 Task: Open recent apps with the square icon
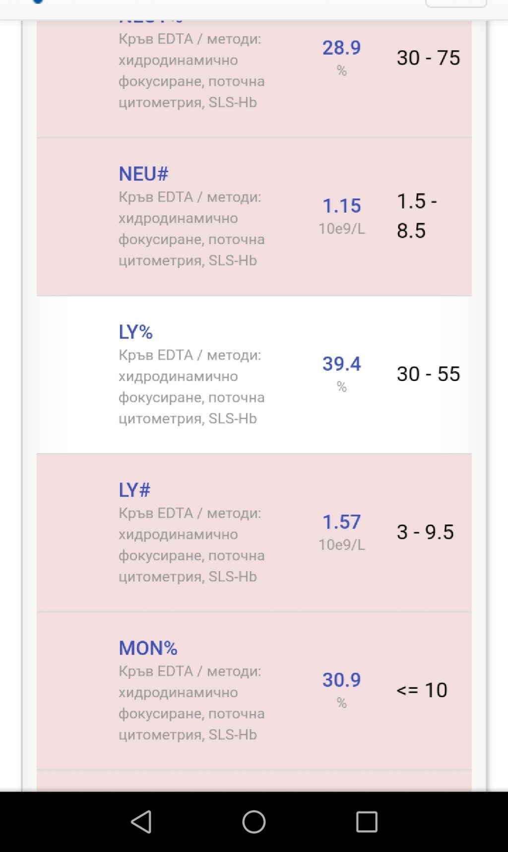[x=367, y=822]
